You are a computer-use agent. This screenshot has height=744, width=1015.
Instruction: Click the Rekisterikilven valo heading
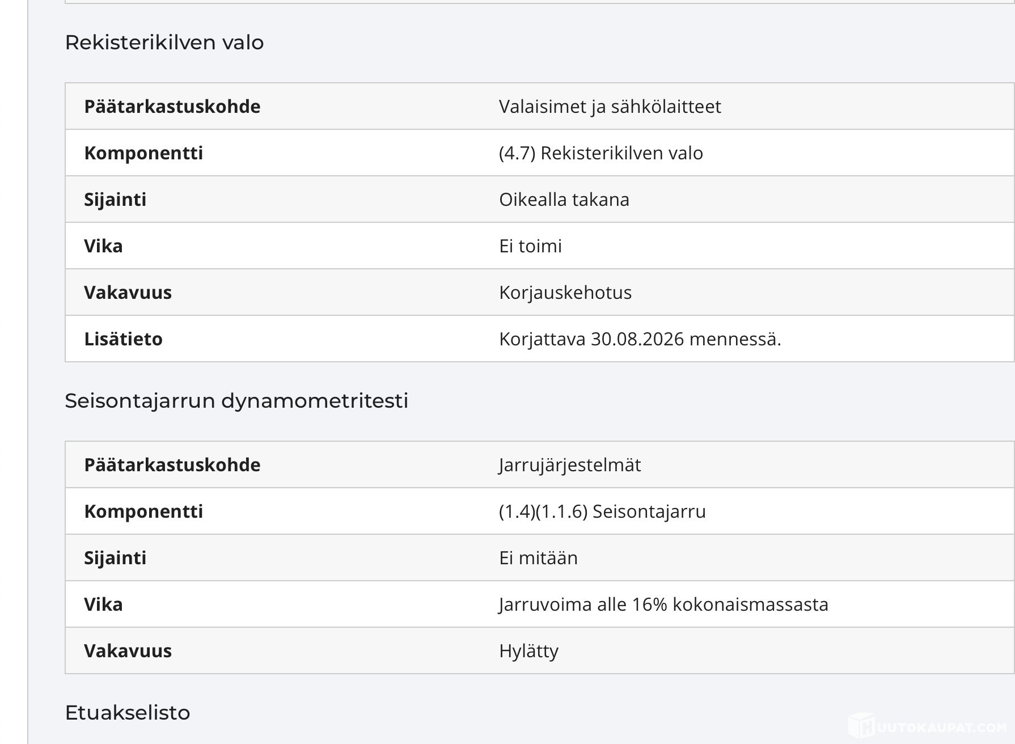coord(164,43)
